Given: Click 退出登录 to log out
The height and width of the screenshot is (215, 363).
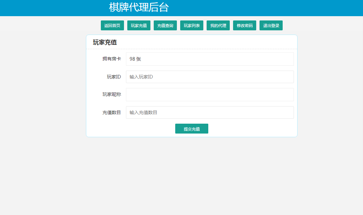Looking at the screenshot, I should pyautogui.click(x=271, y=25).
